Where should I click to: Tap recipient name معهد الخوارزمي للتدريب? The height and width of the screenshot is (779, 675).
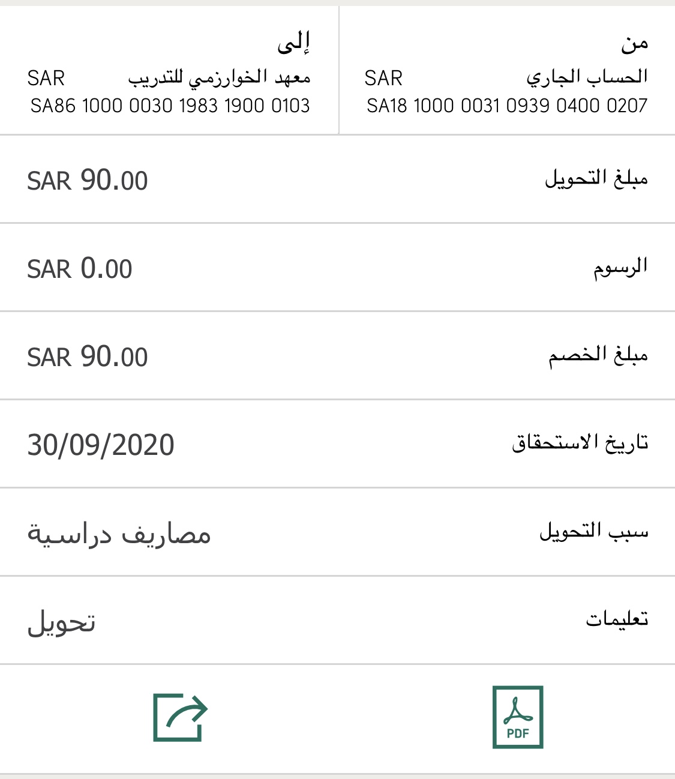pyautogui.click(x=219, y=78)
